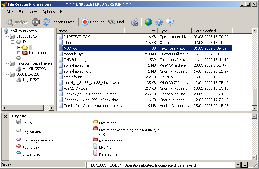Click the WinRAR archive type cell
This screenshot has height=169, width=259.
[x=173, y=65]
